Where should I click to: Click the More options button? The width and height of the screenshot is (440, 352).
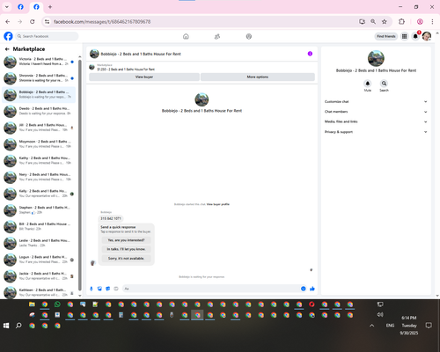(x=258, y=77)
